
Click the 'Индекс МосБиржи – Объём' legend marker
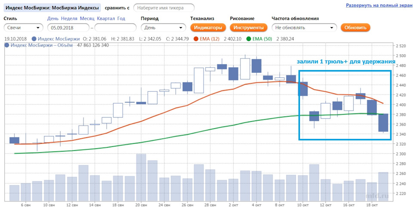(7, 45)
